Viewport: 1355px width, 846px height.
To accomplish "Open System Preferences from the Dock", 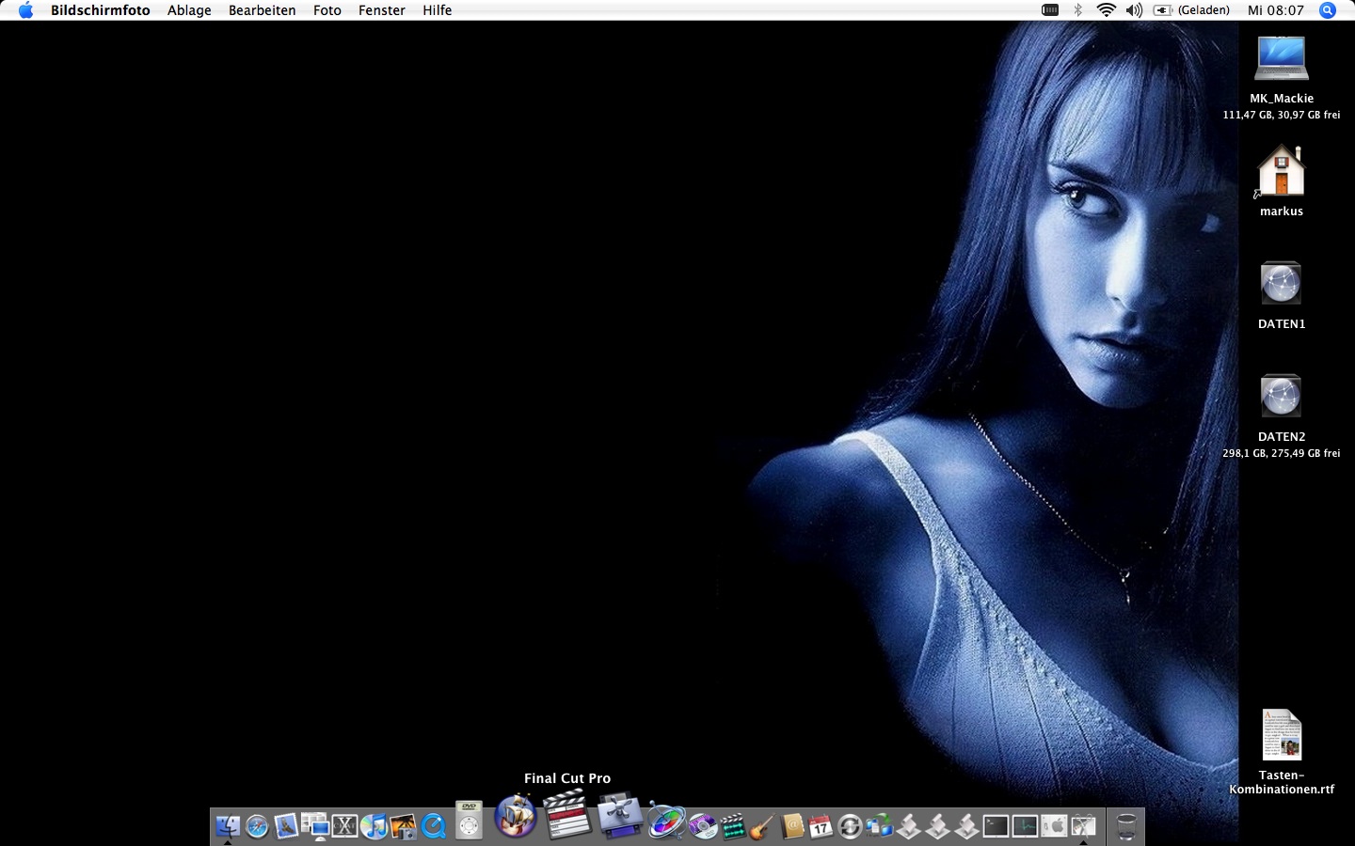I will tap(1054, 826).
